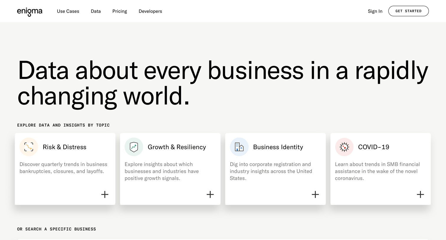Image resolution: width=446 pixels, height=240 pixels.
Task: Expand the Risk & Distress card plus
Action: [105, 195]
